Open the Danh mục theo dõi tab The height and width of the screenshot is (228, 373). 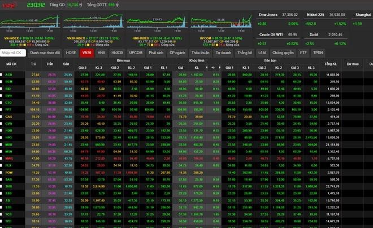coord(45,52)
